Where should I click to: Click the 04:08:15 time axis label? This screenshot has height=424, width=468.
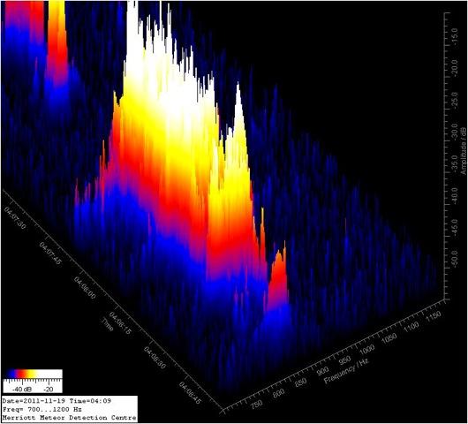[120, 323]
